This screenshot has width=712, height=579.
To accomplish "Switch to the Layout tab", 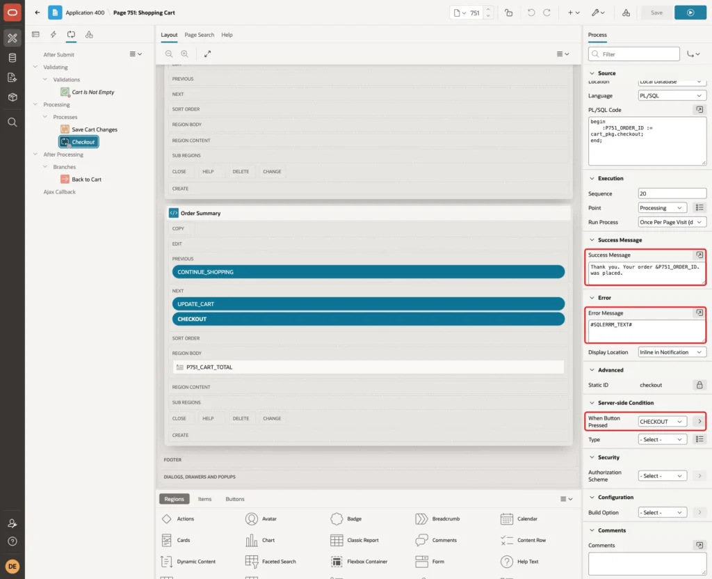I will [169, 35].
